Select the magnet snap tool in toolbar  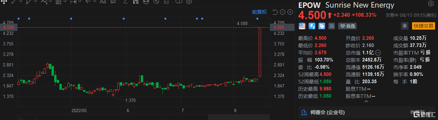click(x=135, y=2)
